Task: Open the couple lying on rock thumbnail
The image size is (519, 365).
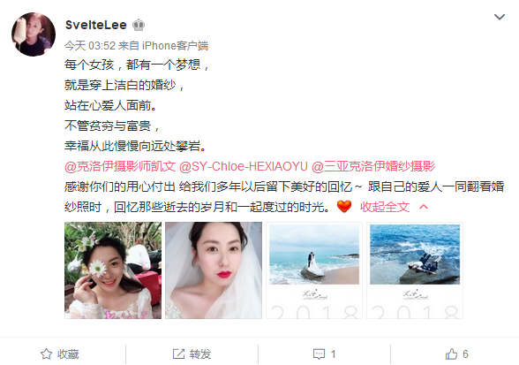Action: click(415, 270)
